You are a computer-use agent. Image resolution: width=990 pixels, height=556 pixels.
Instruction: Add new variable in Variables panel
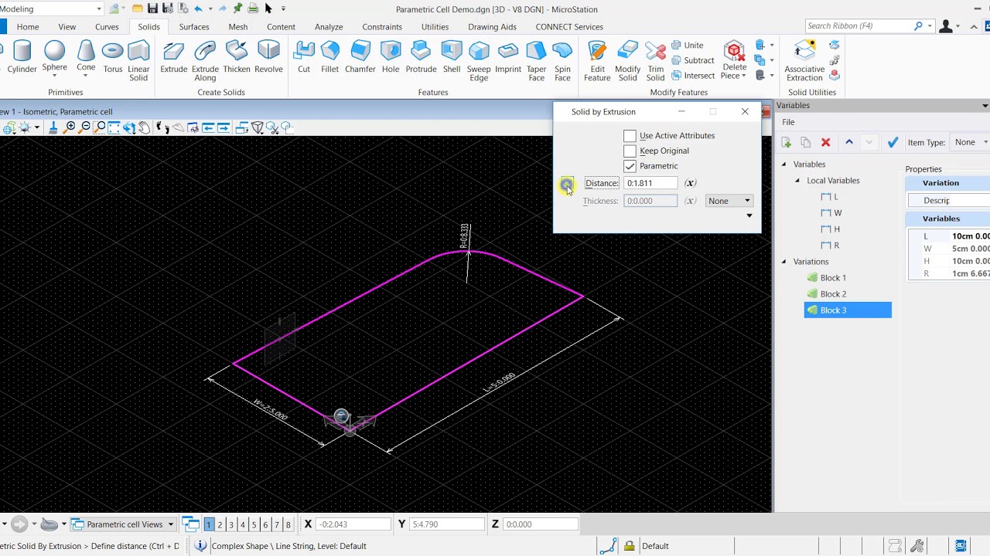(787, 142)
